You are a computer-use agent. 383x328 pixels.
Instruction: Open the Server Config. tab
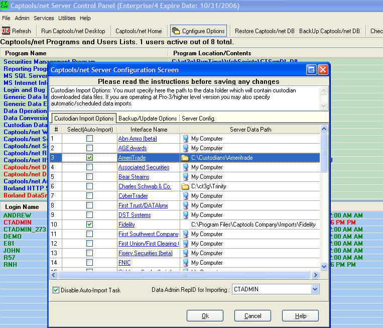pos(198,119)
